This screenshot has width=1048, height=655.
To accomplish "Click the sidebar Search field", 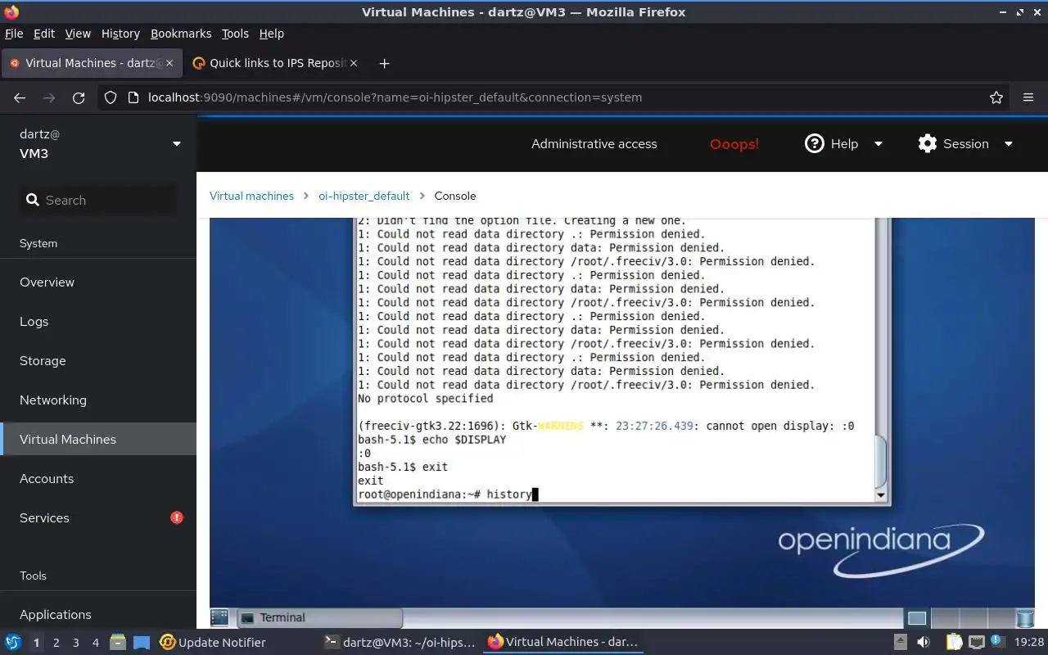I will pyautogui.click(x=98, y=200).
